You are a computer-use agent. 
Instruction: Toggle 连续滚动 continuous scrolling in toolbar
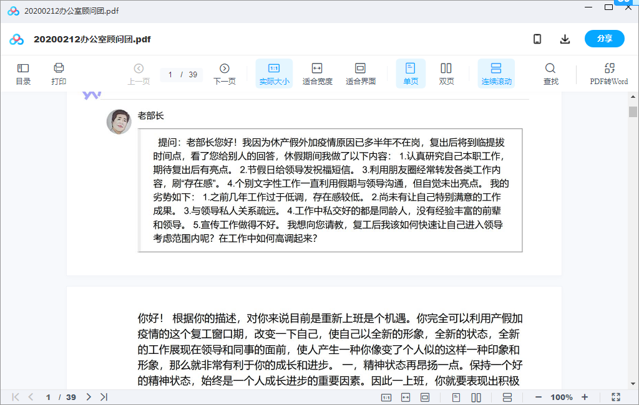496,74
